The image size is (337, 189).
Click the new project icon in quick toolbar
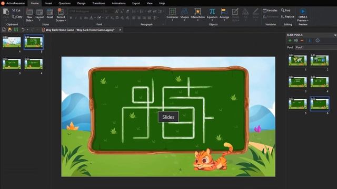tap(4, 30)
